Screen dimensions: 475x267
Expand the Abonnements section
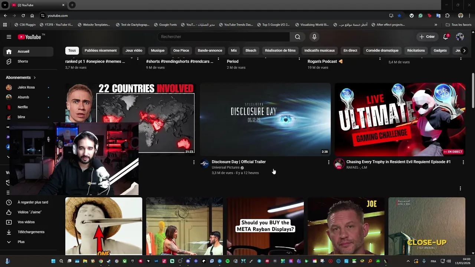21,78
